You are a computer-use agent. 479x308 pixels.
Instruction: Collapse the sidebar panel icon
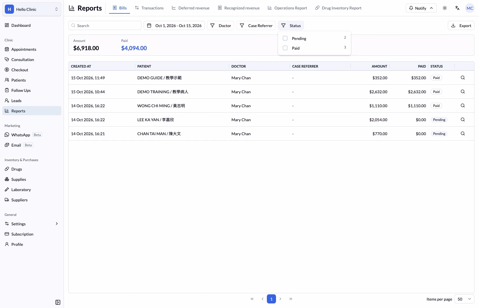[x=58, y=302]
